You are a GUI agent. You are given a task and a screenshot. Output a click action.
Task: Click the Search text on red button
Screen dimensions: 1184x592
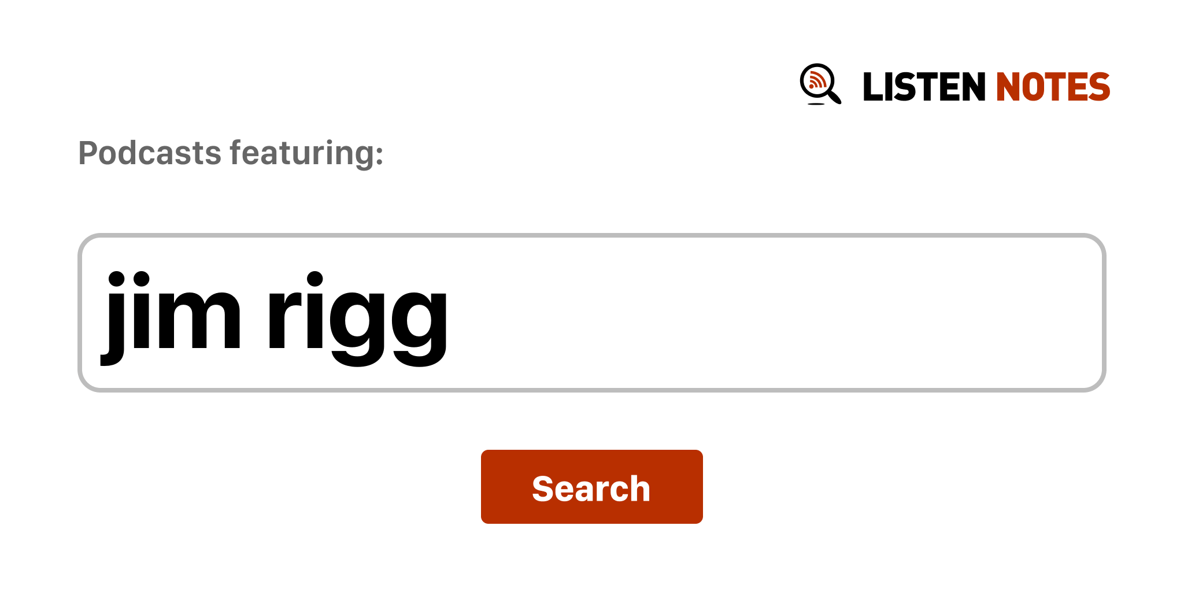tap(591, 489)
